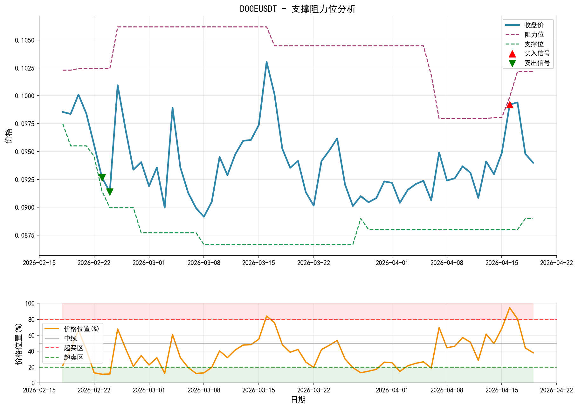Viewport: 578px width, 408px height.
Task: Click the 0 tick label on lower chart
Action: pyautogui.click(x=33, y=383)
